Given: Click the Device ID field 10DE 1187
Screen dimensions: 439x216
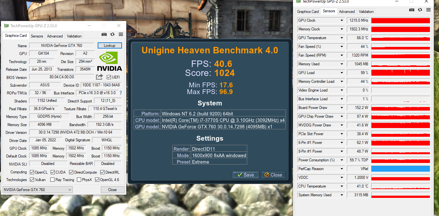Looking at the screenshot, I should [101, 85].
